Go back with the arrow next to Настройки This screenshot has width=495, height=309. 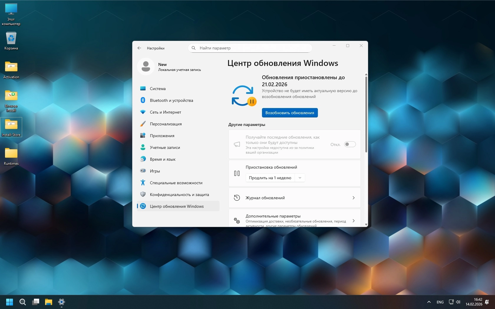tap(139, 48)
